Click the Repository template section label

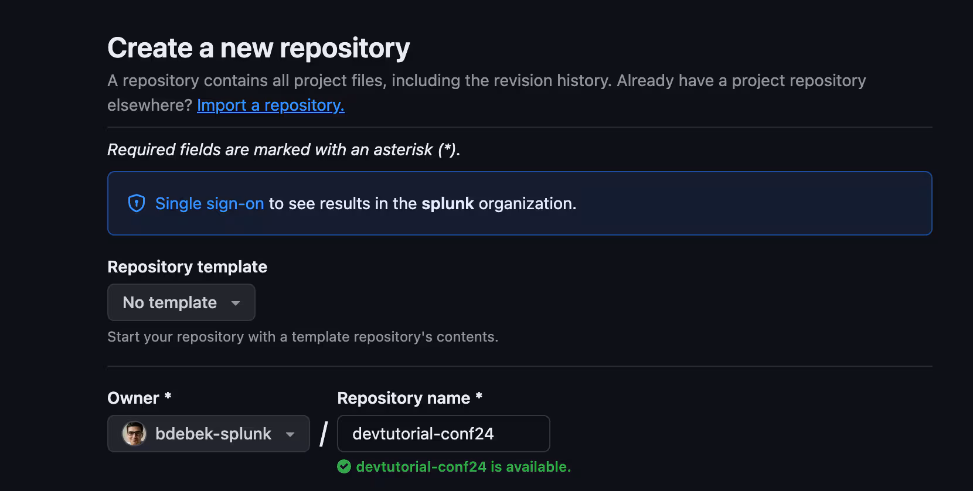187,267
